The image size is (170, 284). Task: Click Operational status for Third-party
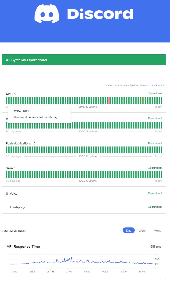point(155,207)
